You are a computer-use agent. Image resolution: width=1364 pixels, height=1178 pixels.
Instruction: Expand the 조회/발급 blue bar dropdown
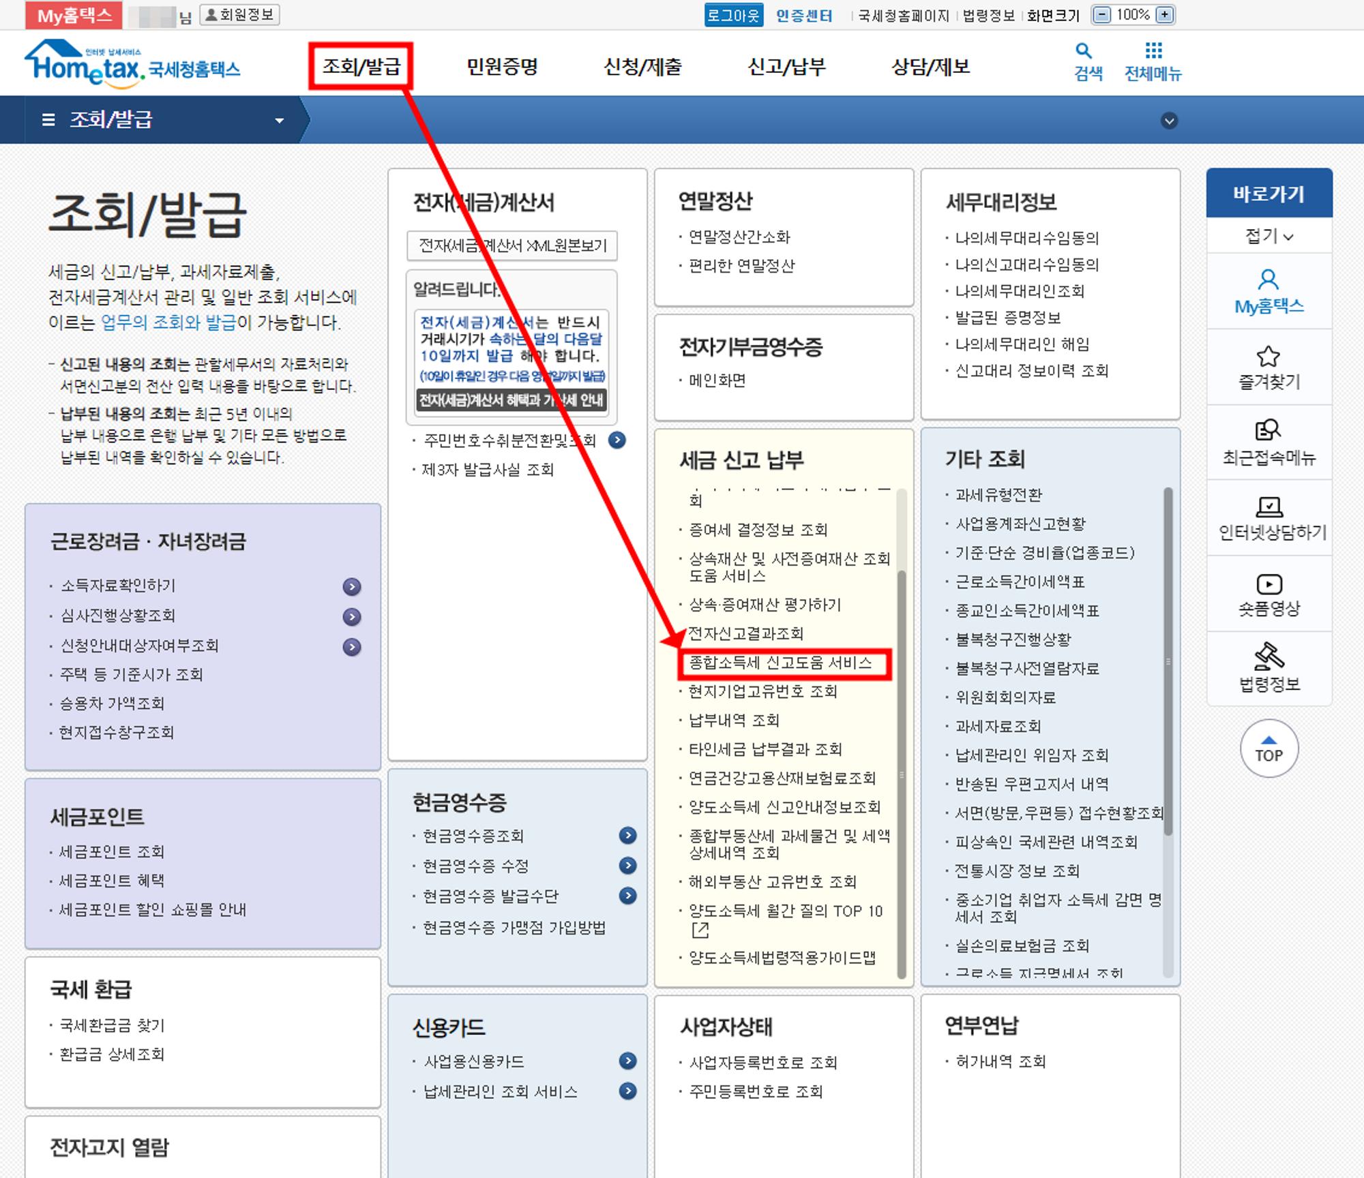[279, 121]
